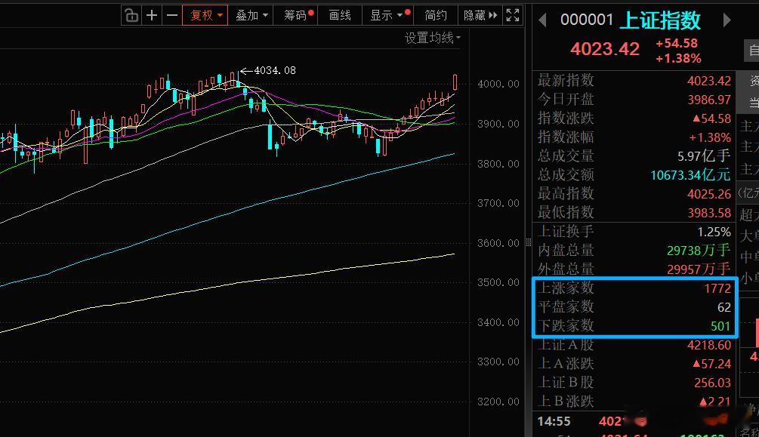Open the 叠加 overlay dropdown
This screenshot has height=437, width=759.
point(251,14)
